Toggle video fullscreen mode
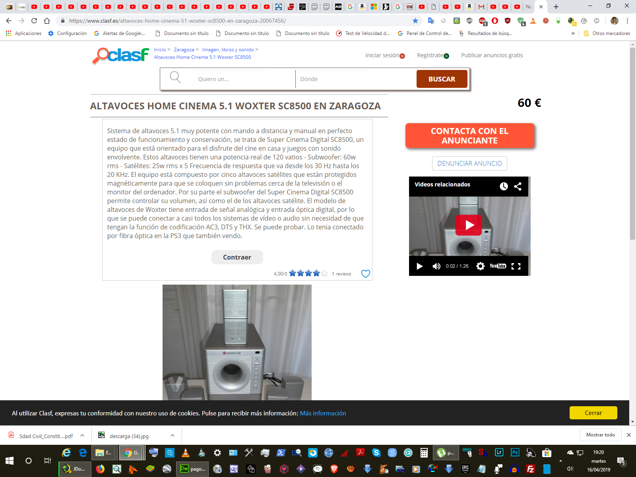This screenshot has height=477, width=636. tap(516, 266)
